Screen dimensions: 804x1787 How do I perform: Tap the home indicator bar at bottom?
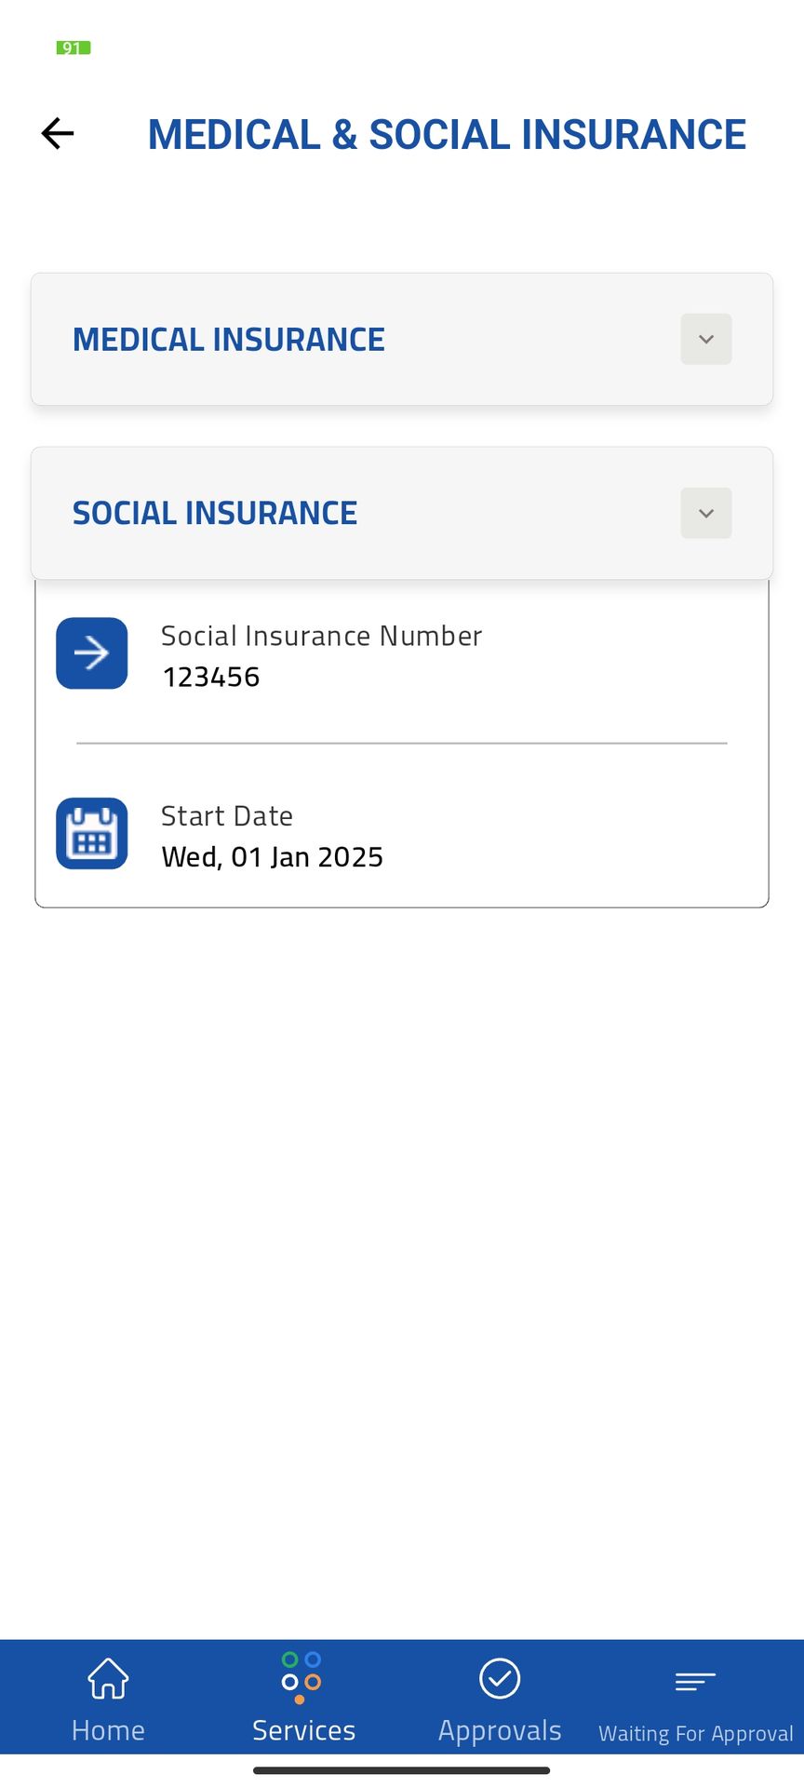[402, 1770]
